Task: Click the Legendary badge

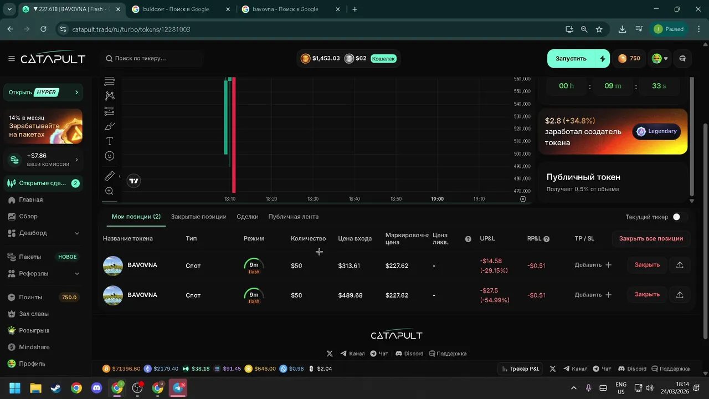Action: point(656,131)
